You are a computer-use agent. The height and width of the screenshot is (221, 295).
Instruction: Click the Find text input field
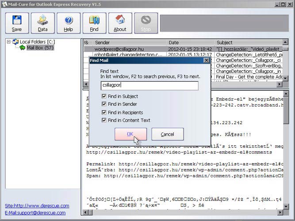click(149, 86)
